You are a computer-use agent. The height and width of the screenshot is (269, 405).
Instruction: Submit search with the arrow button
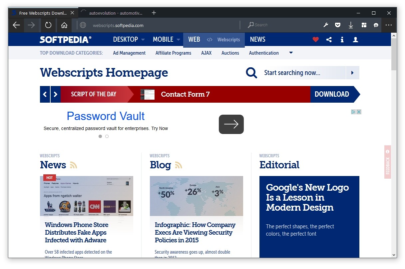click(x=352, y=73)
